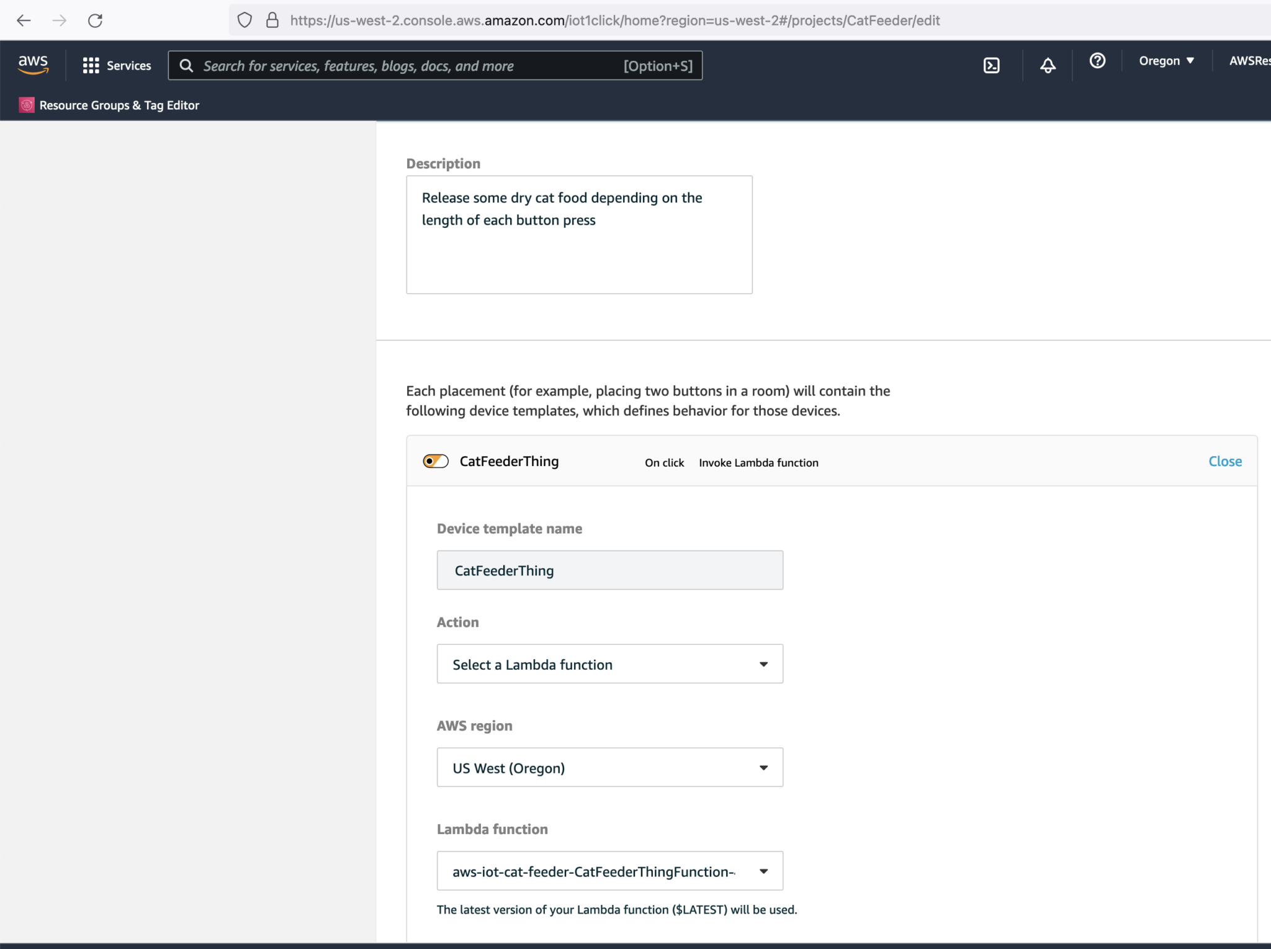Open the Action Select a Lambda function dropdown

tap(610, 664)
